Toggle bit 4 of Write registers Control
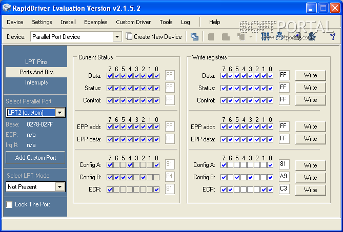The height and width of the screenshot is (232, 343). pos(244,100)
